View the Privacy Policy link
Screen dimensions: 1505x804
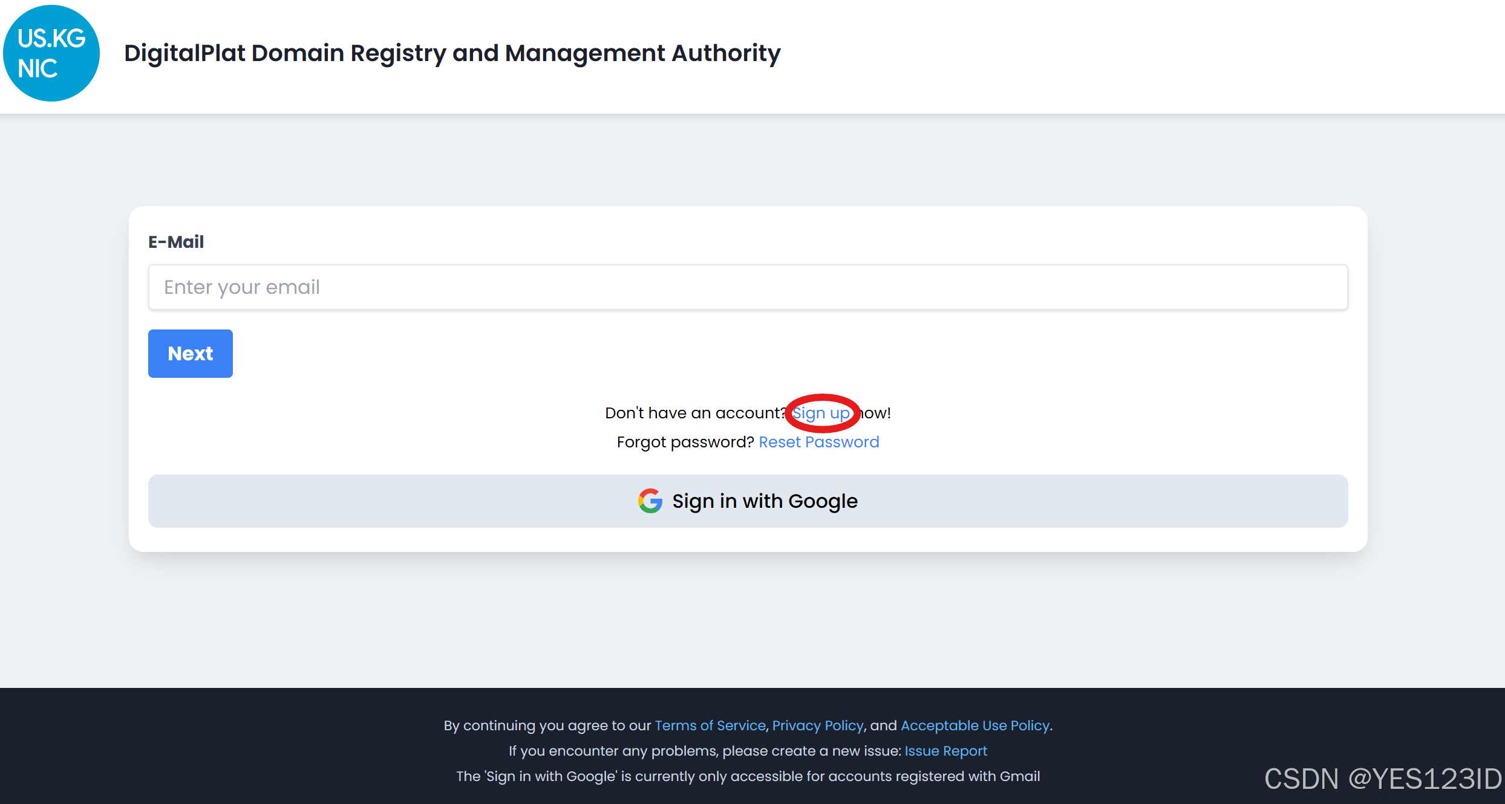[x=817, y=725]
